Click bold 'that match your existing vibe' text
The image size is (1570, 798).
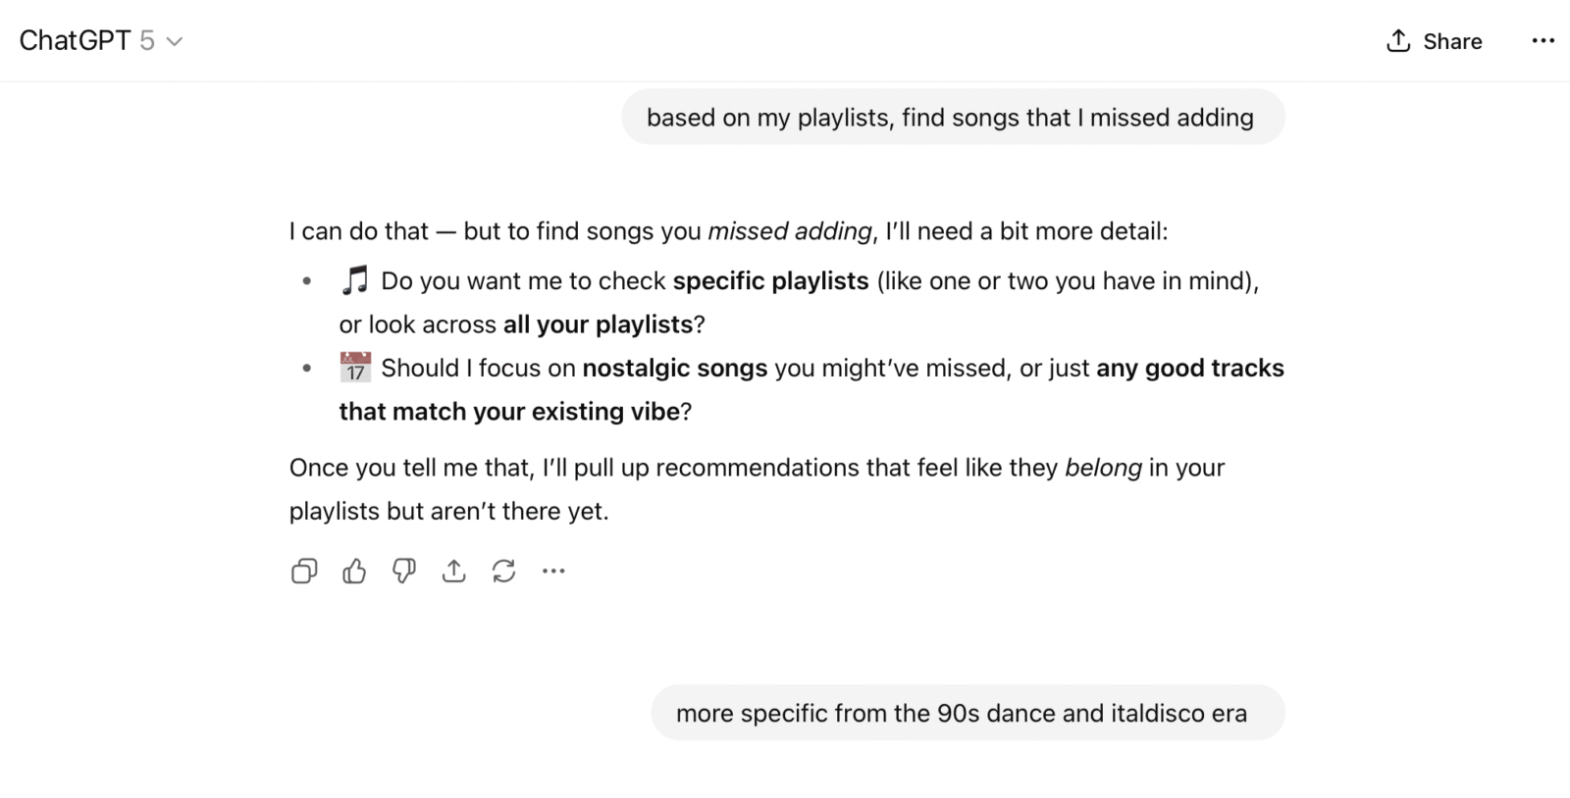pos(508,412)
